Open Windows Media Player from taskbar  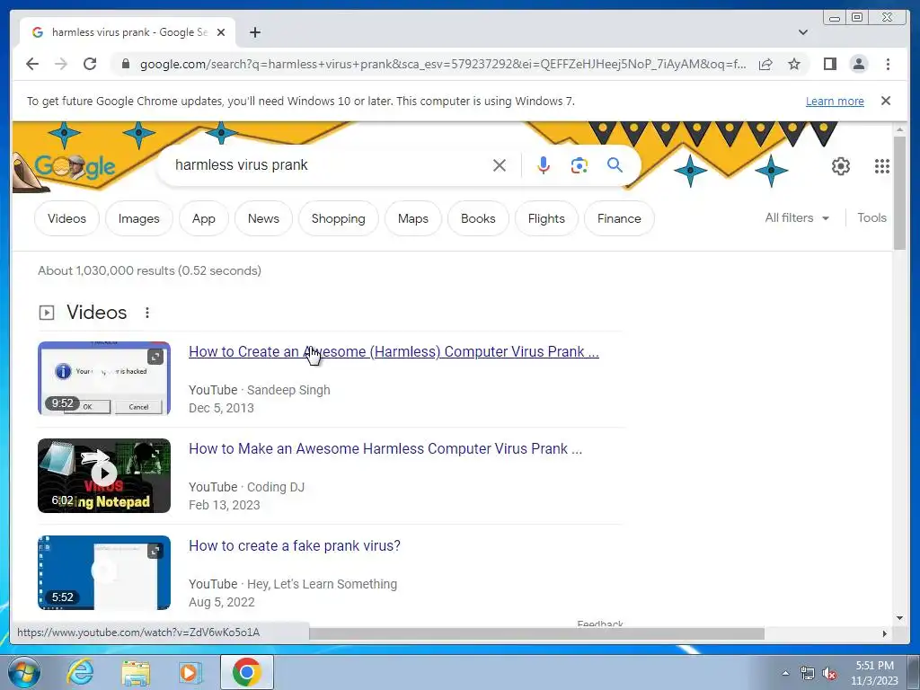(190, 672)
